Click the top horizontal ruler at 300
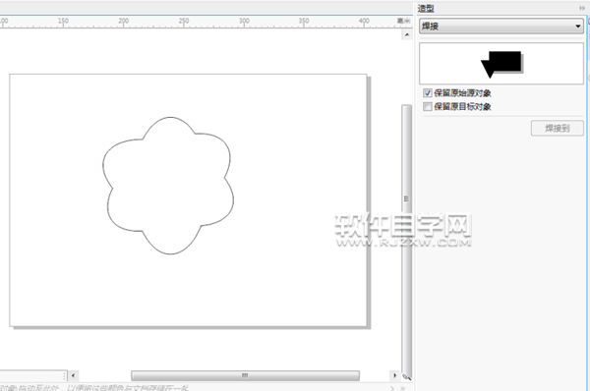The image size is (590, 391). [244, 22]
